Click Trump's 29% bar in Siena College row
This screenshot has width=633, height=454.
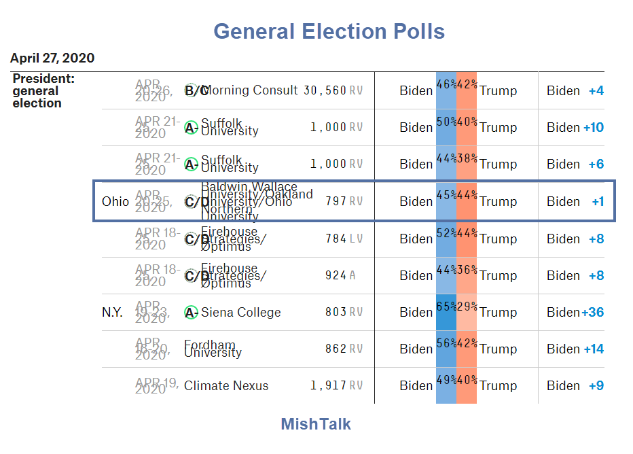(x=467, y=313)
